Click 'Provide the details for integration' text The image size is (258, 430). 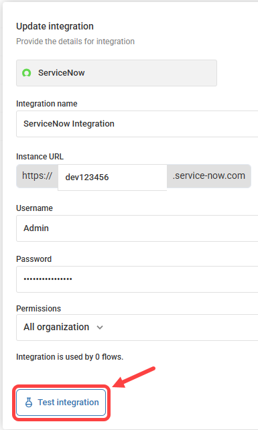75,42
